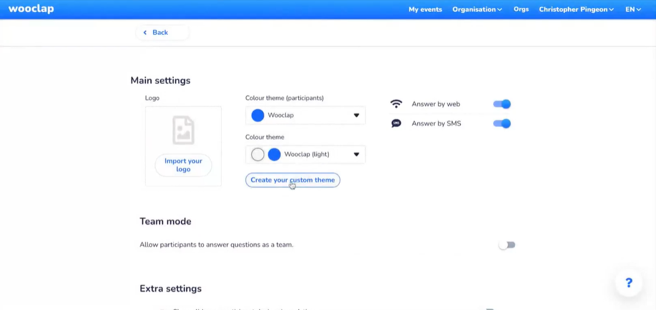Click the image placeholder icon in Logo box

[183, 130]
